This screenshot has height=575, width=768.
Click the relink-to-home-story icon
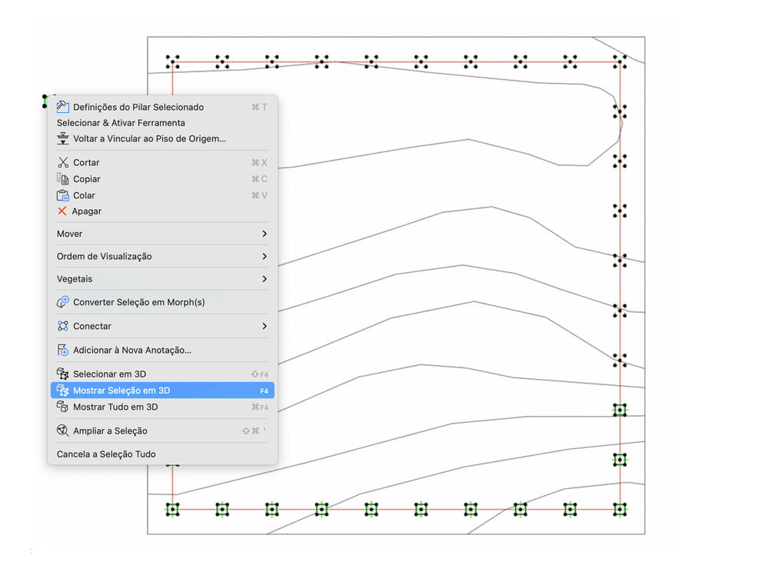click(63, 138)
